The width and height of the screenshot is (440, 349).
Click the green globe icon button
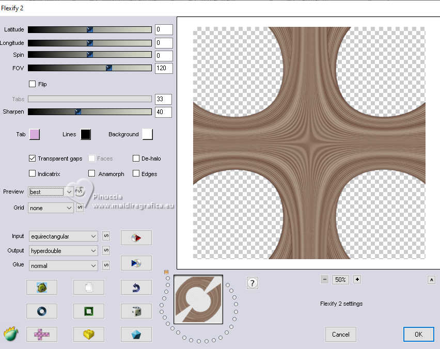point(42,287)
